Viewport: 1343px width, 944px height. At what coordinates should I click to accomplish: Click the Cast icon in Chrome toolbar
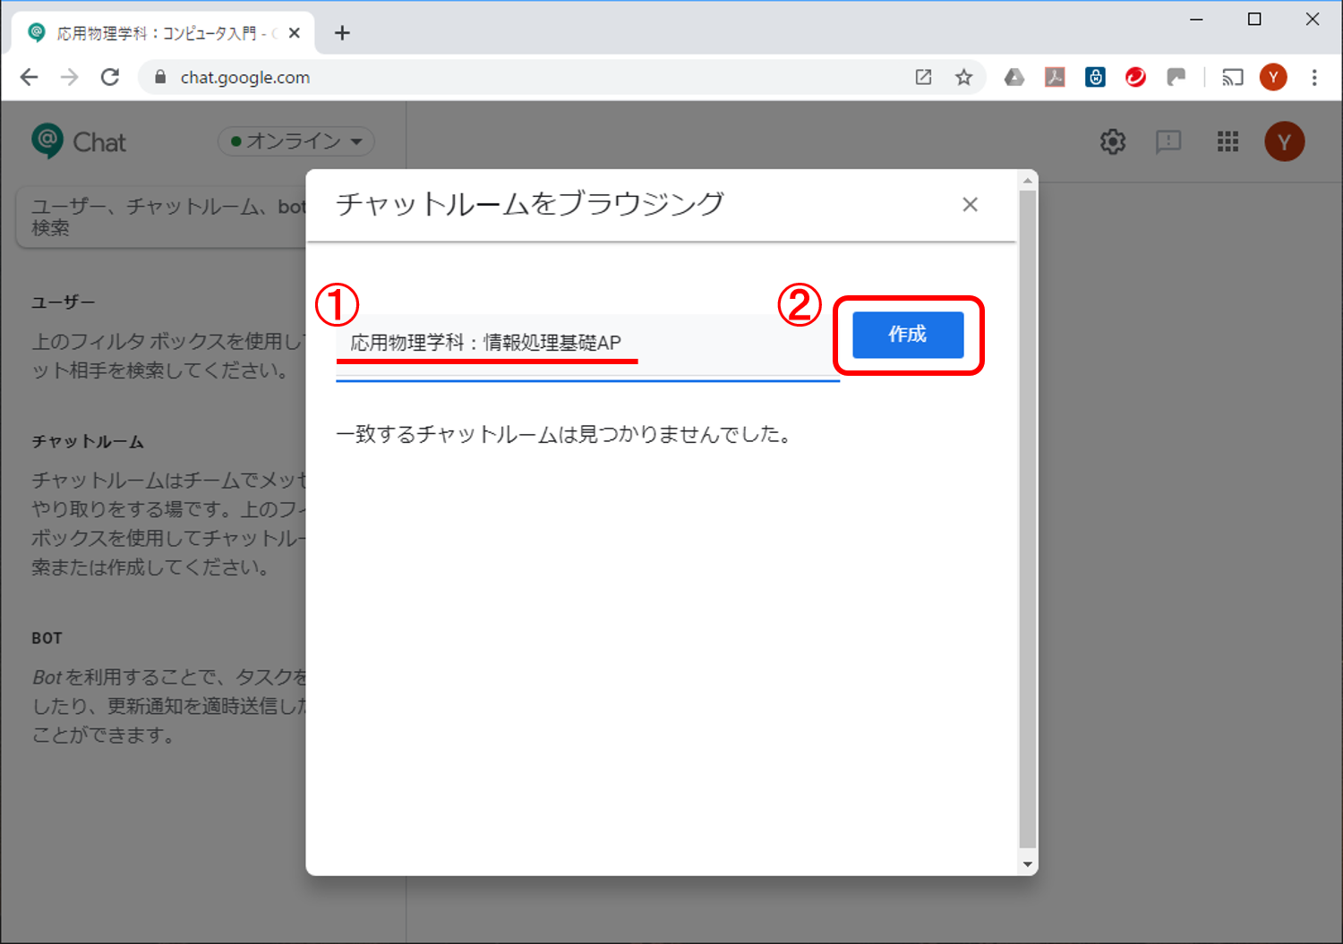(x=1233, y=78)
